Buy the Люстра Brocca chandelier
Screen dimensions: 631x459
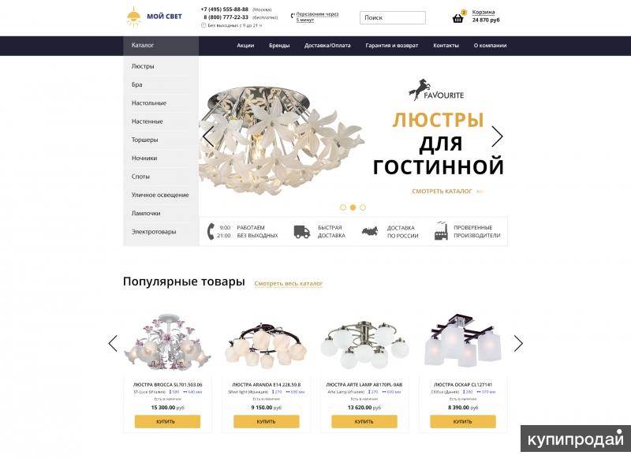pos(167,421)
